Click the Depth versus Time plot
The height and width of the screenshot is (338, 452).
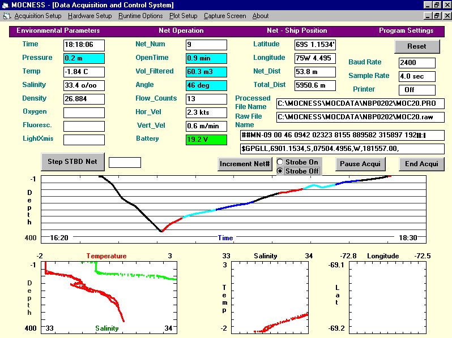point(233,209)
